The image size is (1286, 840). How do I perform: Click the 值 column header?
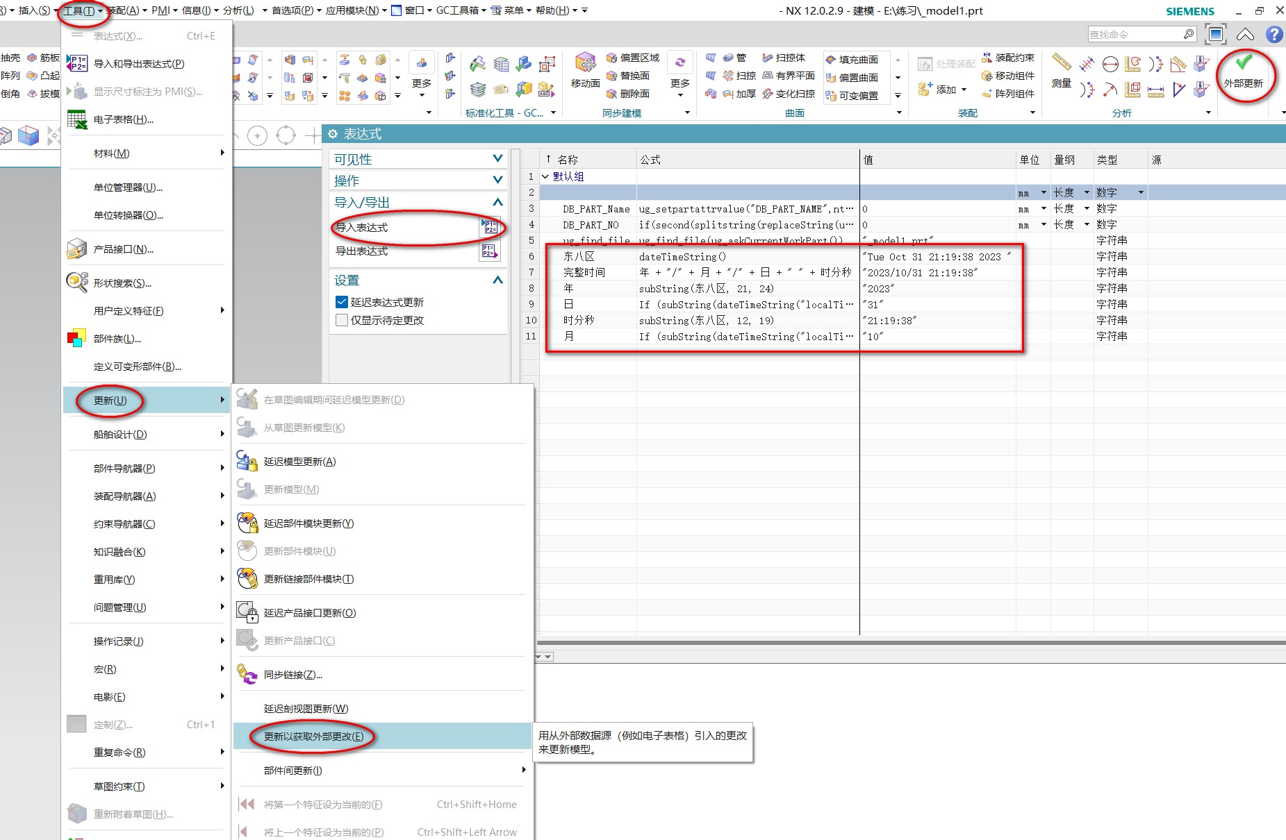coord(938,160)
